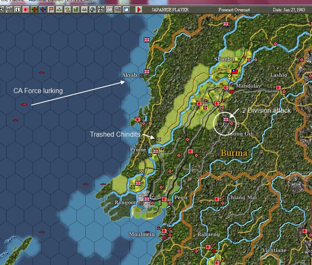Viewport: 312px width, 265px height.
Task: Click the orange flag toolbar icon
Action: pyautogui.click(x=51, y=10)
